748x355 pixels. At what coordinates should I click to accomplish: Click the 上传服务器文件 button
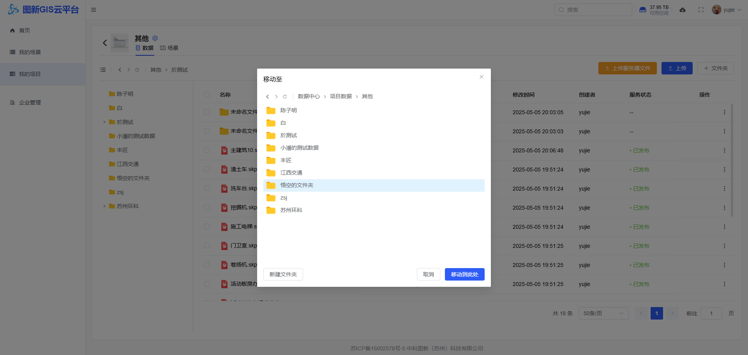pos(628,68)
